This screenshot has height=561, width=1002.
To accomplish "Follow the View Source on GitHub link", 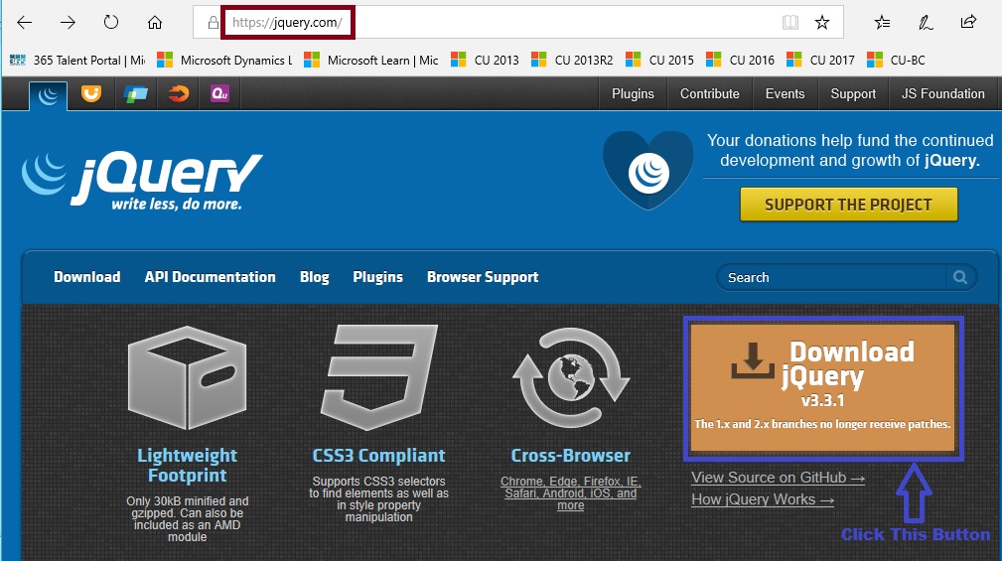I will (x=778, y=478).
